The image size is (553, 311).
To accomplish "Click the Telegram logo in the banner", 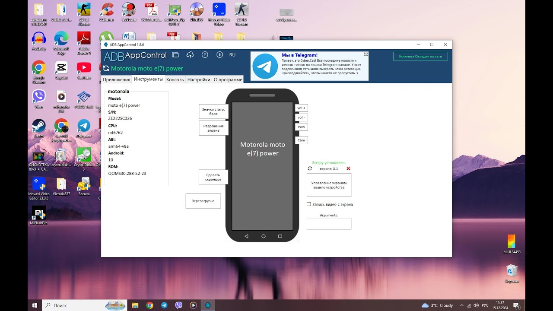I will 265,66.
